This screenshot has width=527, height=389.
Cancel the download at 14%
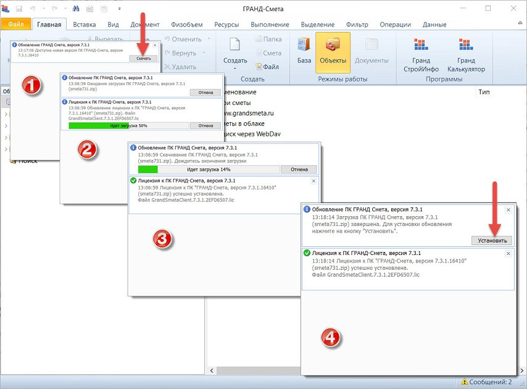[x=299, y=169]
